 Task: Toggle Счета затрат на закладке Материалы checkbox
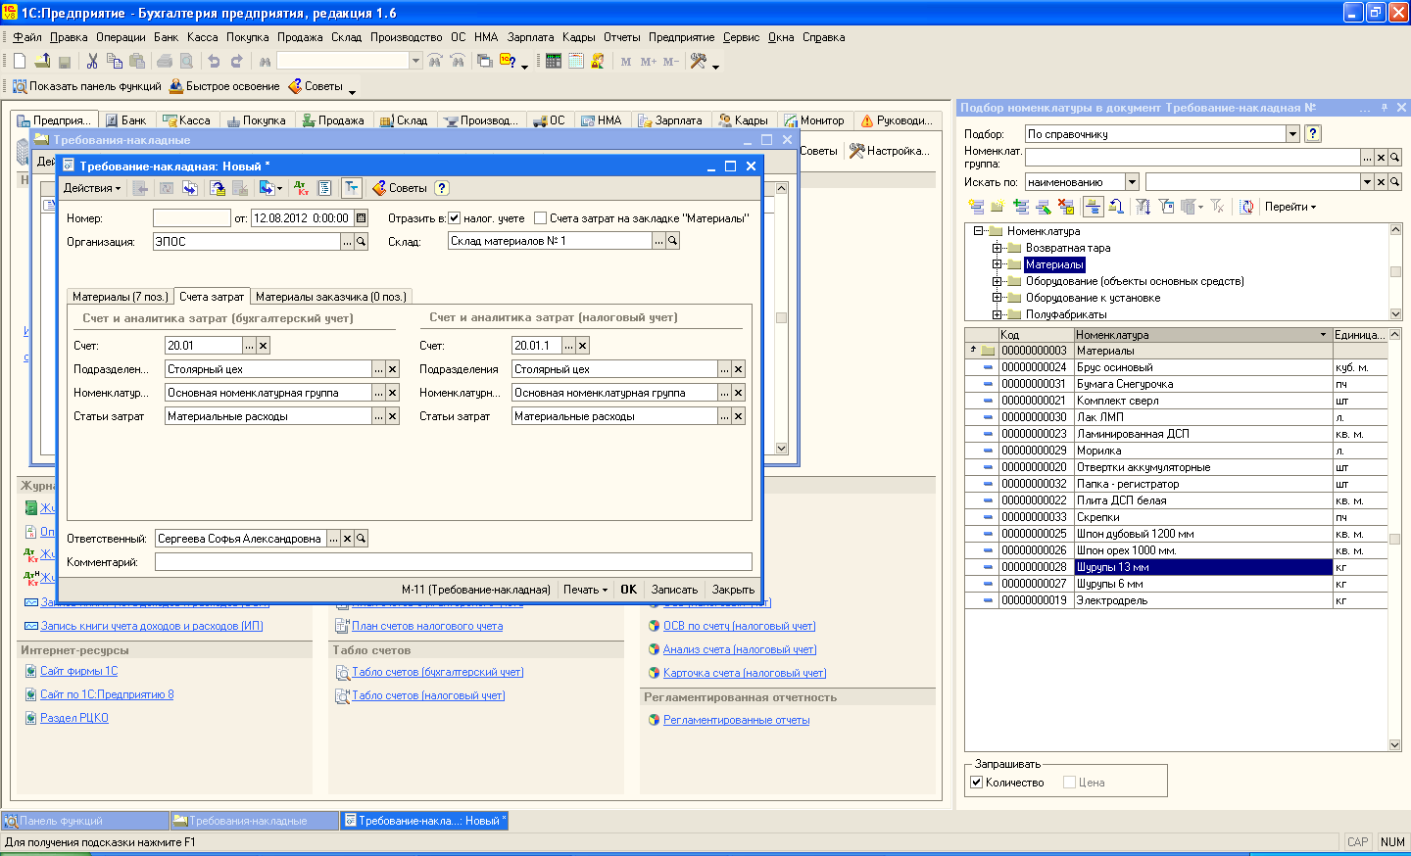tap(540, 218)
